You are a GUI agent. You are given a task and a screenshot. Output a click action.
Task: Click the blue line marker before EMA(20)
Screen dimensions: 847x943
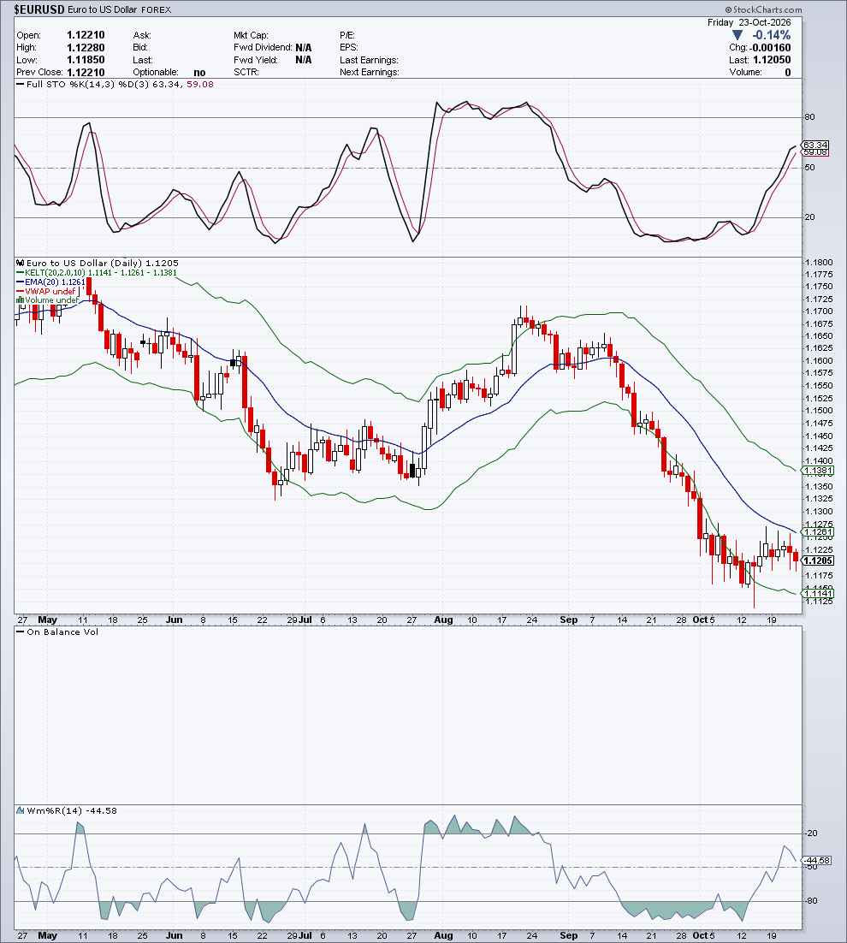pos(21,282)
